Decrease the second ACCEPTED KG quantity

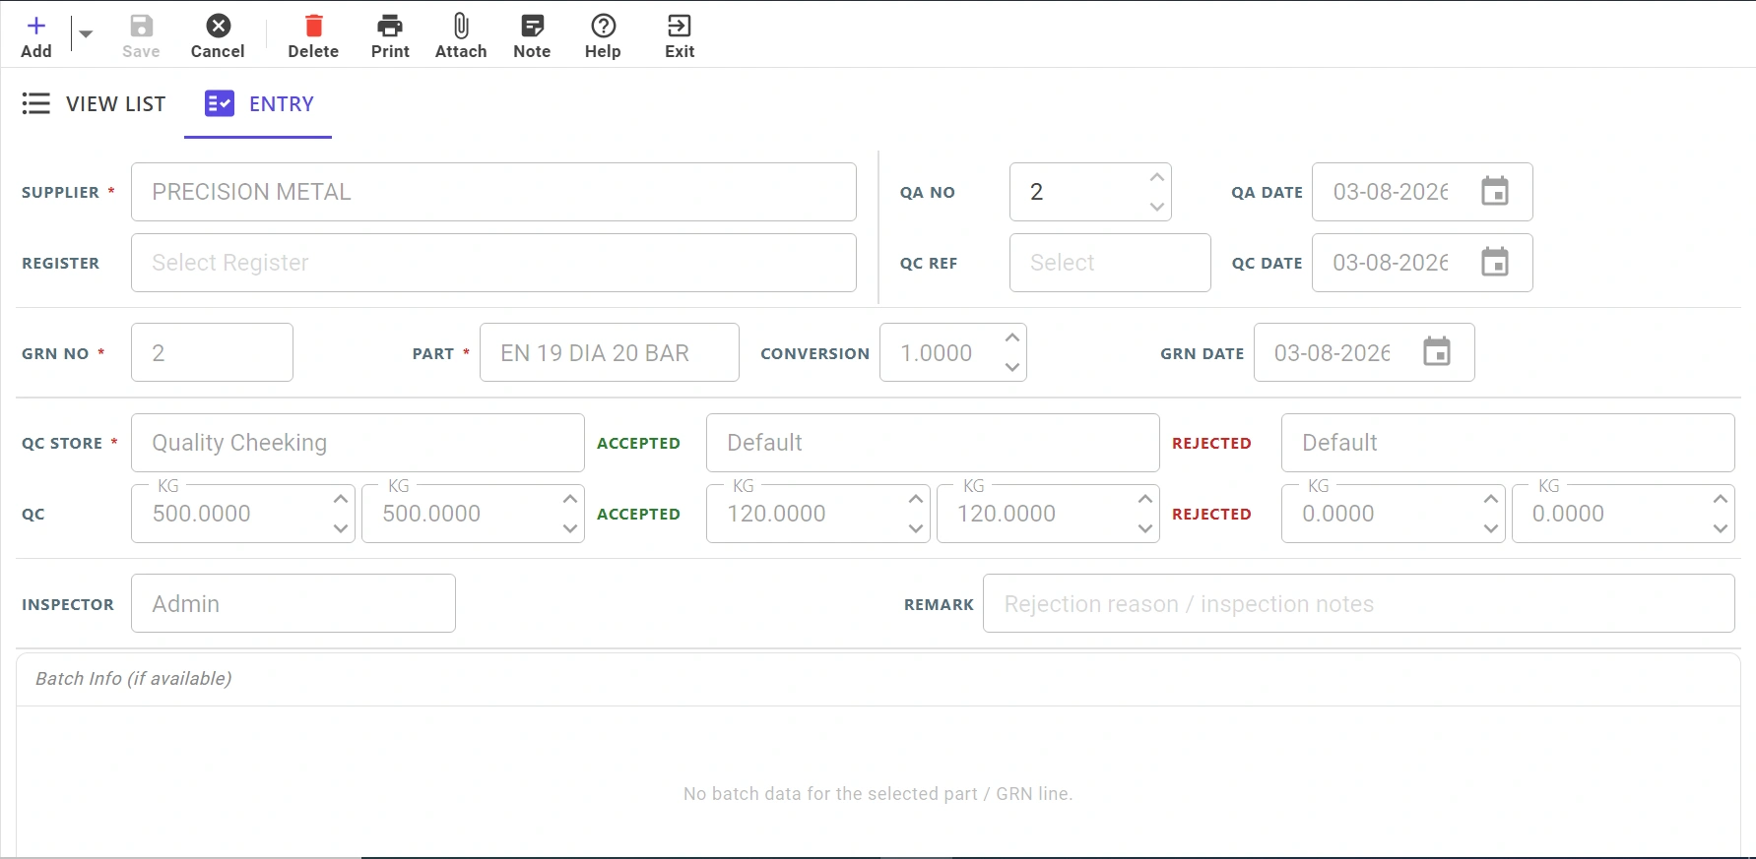(1145, 528)
